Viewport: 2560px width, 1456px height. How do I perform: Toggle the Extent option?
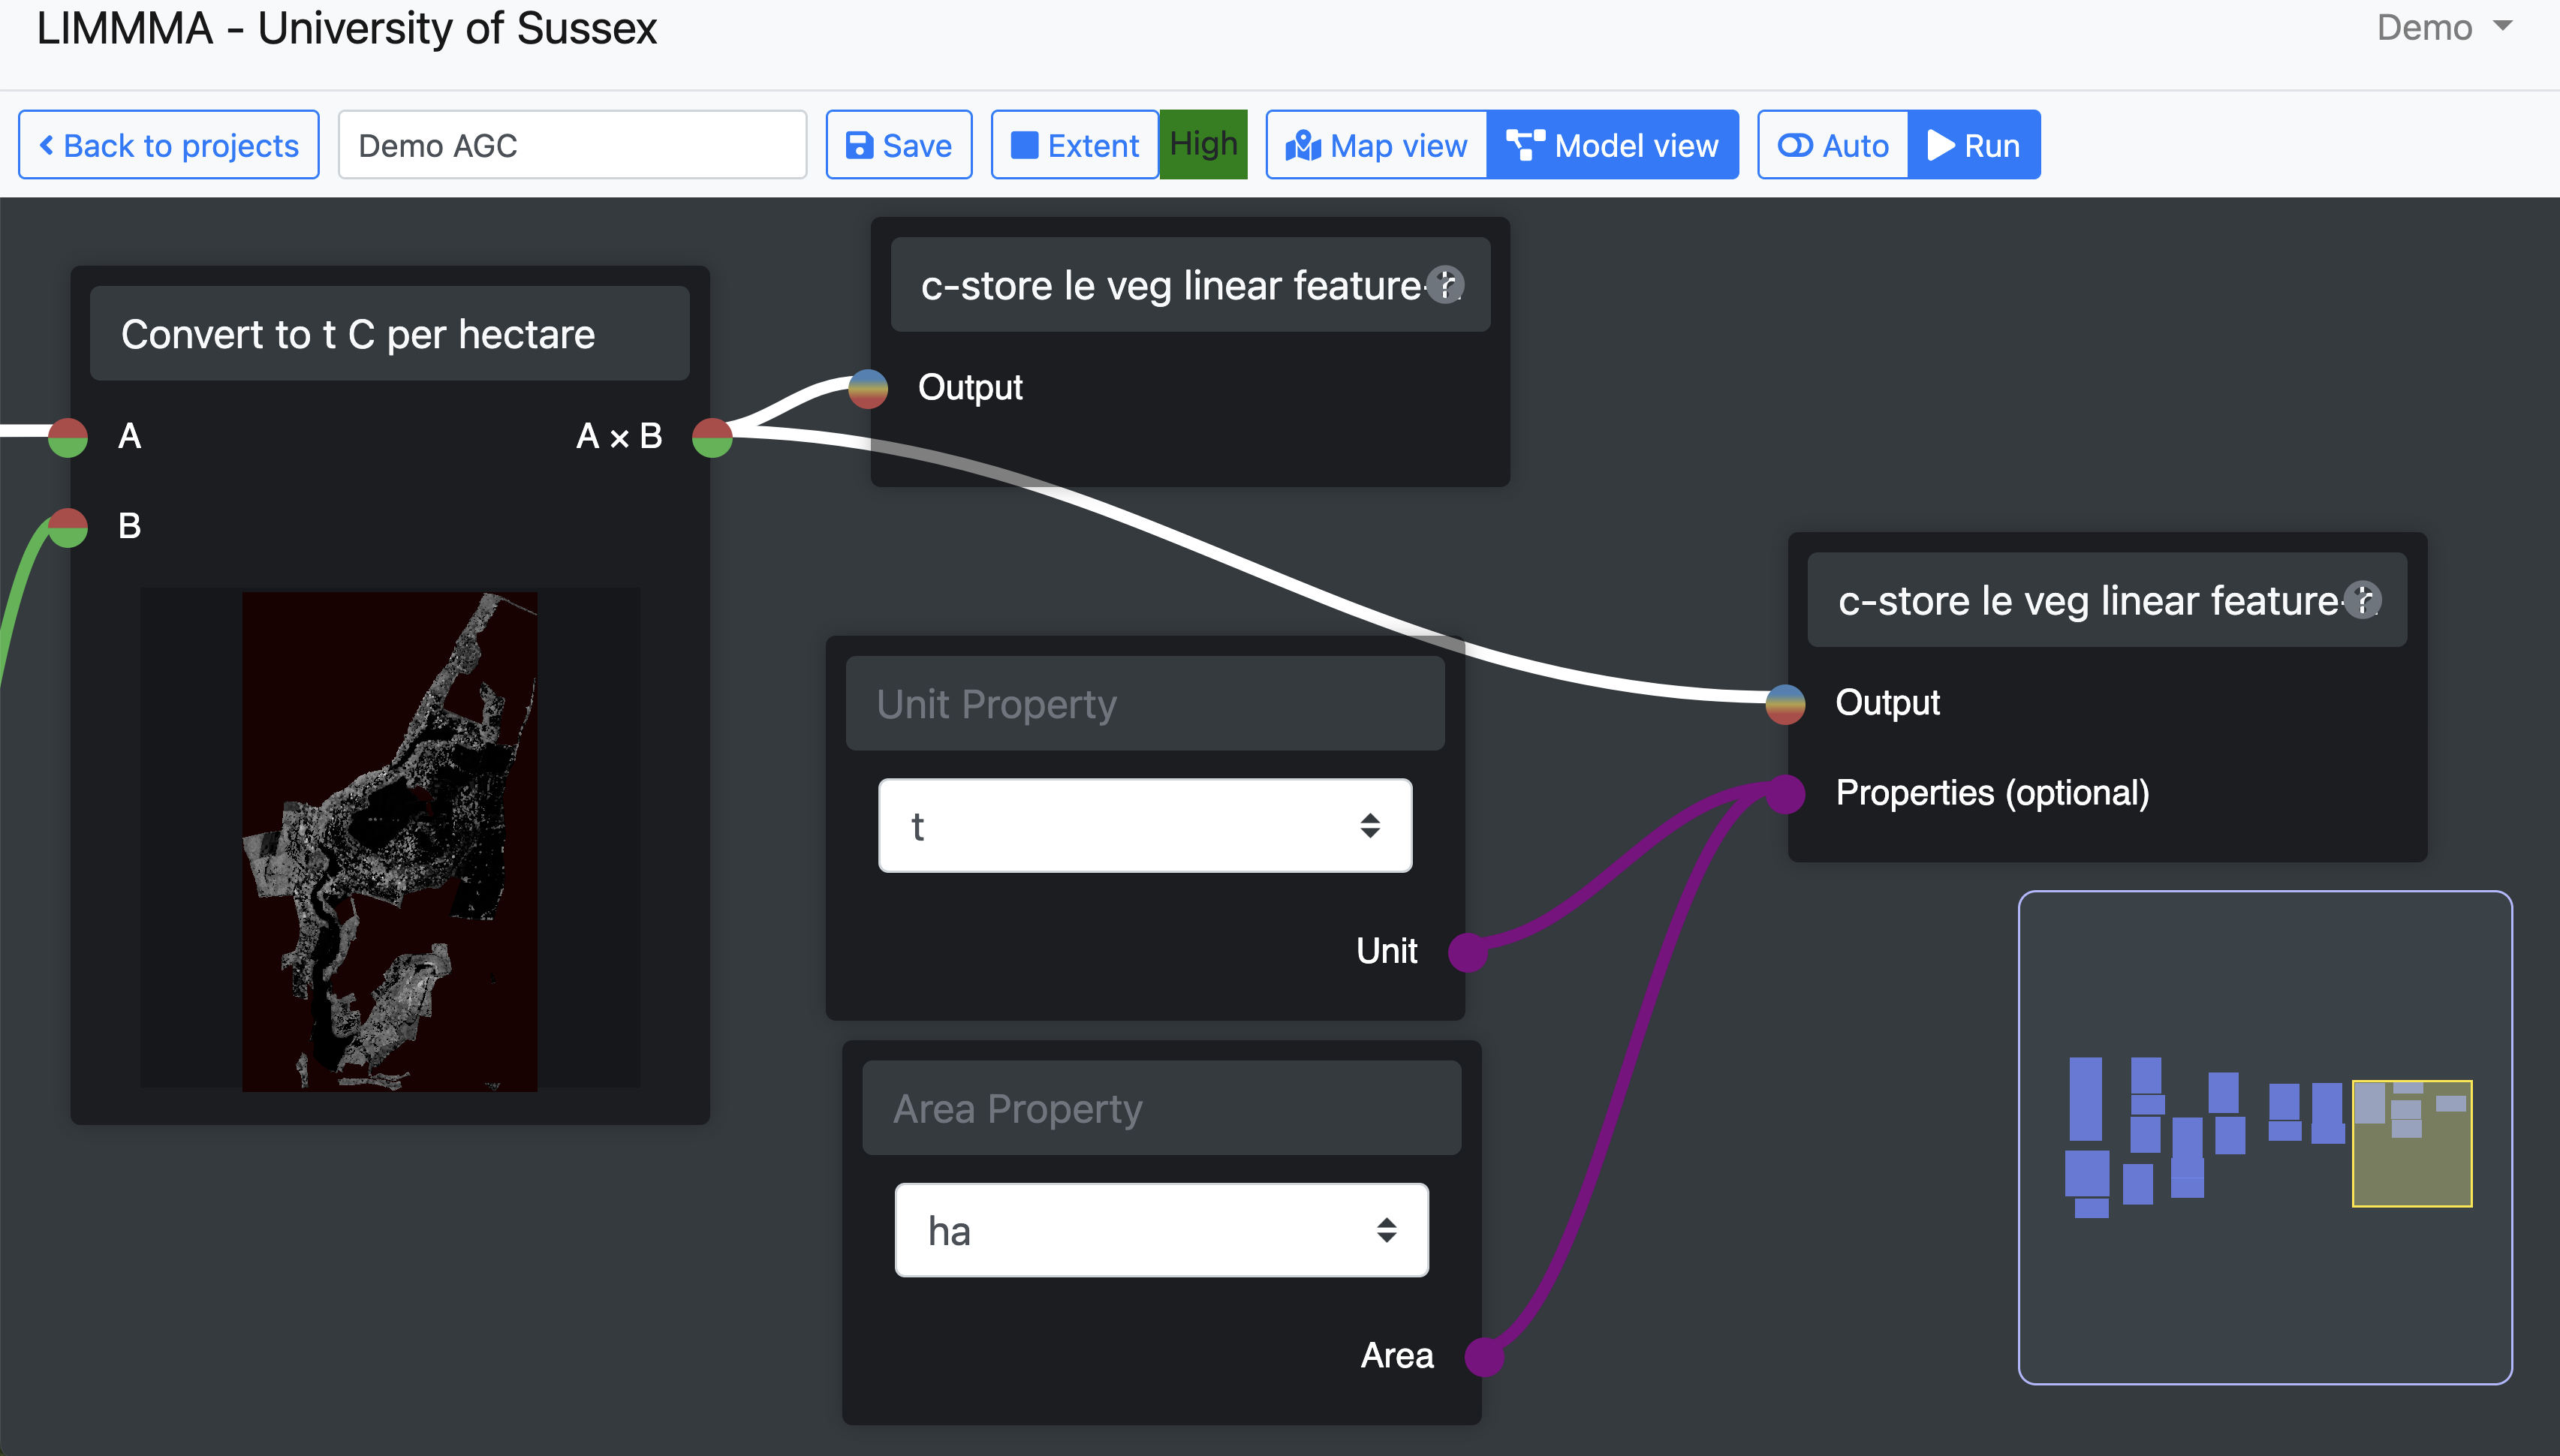pos(1075,146)
